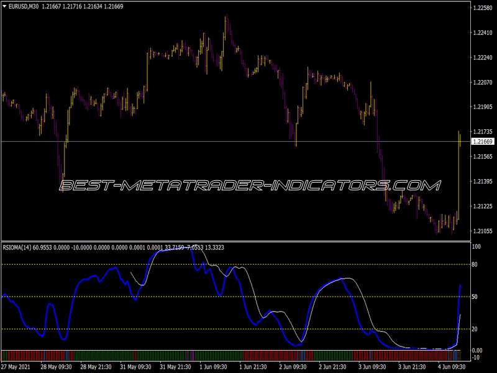Select the current price label 1.21669

(x=483, y=142)
